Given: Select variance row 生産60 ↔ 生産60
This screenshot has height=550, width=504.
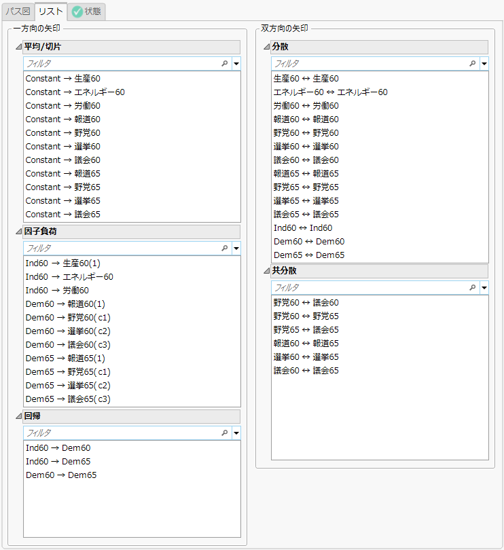Looking at the screenshot, I should 380,79.
